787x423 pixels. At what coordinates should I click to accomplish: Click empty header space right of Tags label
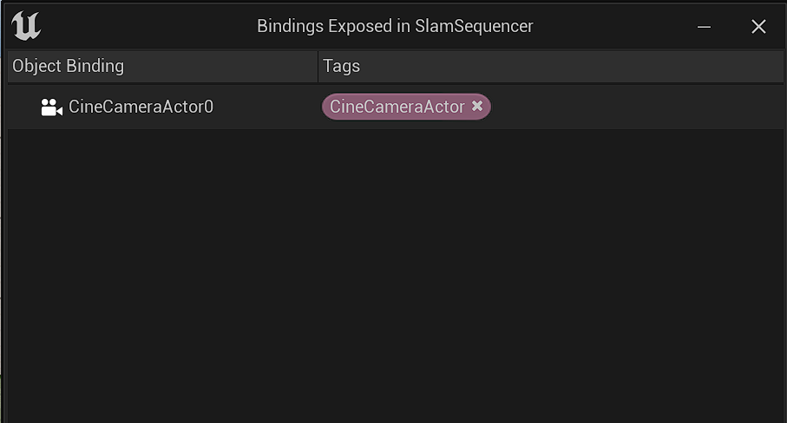(x=571, y=66)
